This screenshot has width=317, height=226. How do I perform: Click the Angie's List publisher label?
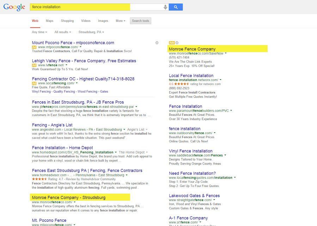point(137,130)
